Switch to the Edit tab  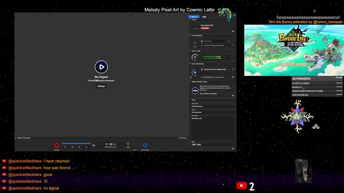coord(204,17)
